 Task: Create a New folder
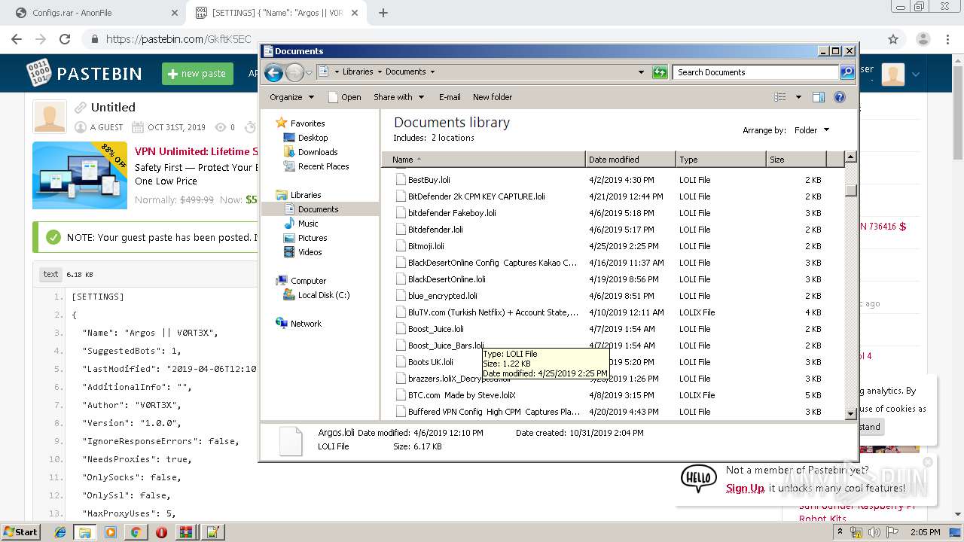493,97
